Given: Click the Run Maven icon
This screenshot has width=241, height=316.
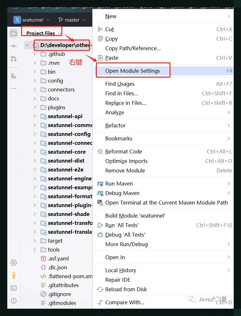Looking at the screenshot, I should coord(100,184).
